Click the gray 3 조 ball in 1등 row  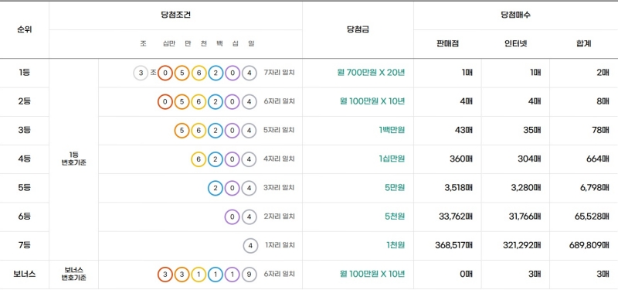pyautogui.click(x=141, y=73)
